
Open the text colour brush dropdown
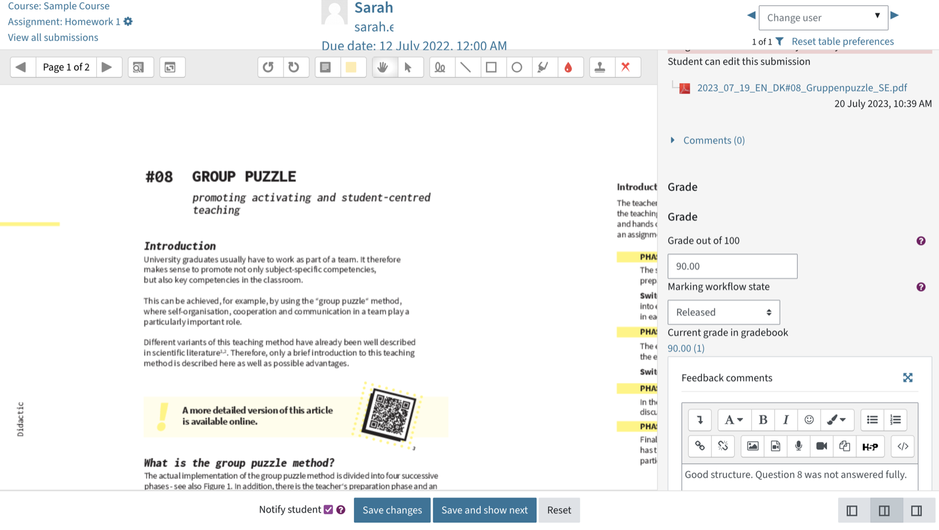[836, 420]
